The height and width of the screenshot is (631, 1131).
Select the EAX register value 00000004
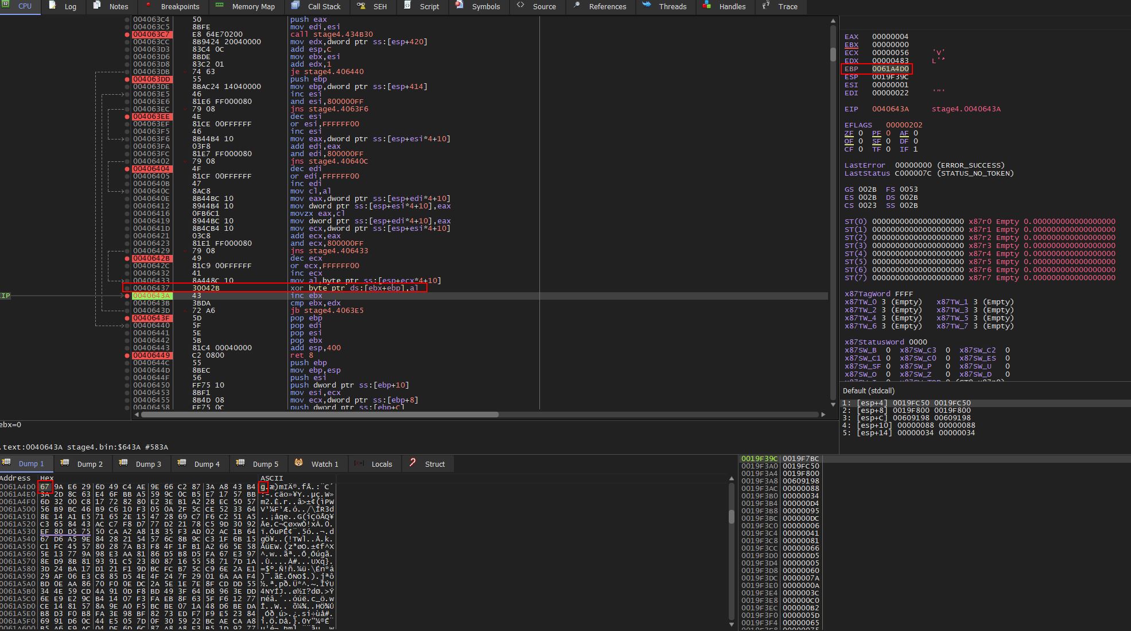point(890,37)
